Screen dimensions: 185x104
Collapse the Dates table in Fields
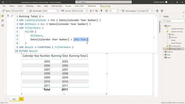[x=164, y=26]
